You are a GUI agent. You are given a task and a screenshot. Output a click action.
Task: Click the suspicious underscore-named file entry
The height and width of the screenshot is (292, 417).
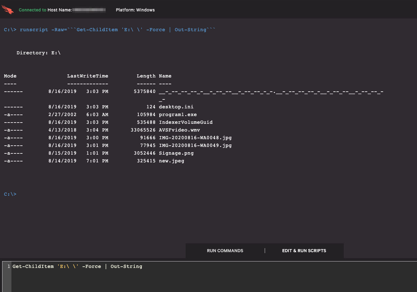270,91
